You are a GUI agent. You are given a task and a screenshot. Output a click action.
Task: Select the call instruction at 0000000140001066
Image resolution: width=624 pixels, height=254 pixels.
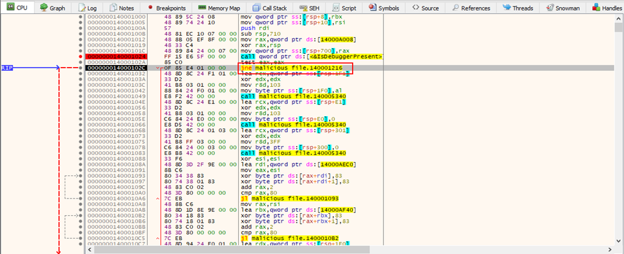[x=293, y=124]
